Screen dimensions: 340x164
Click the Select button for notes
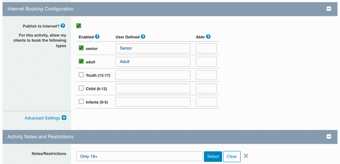tap(213, 156)
